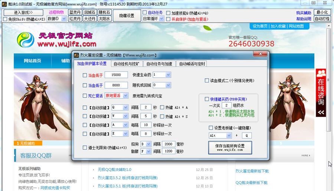Click the 自动打怪 button
The width and height of the screenshot is (334, 191).
[322, 19]
